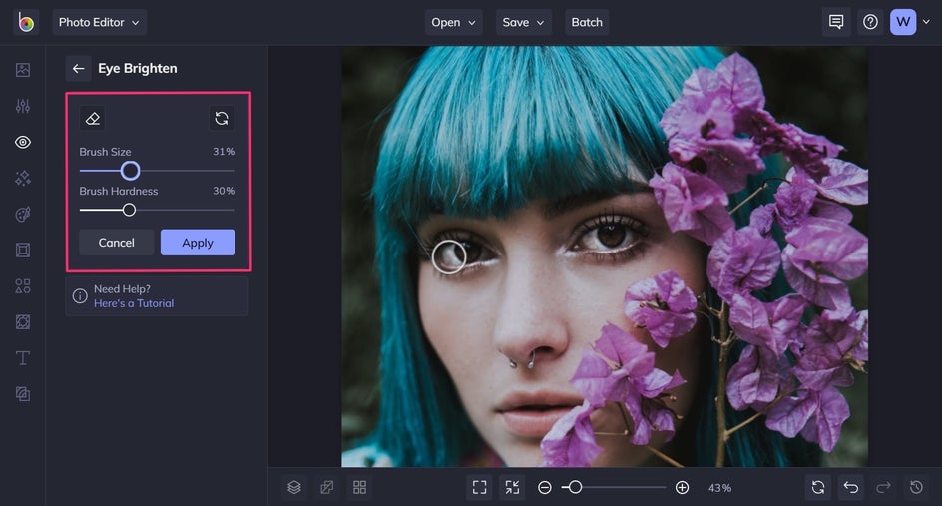The height and width of the screenshot is (506, 942).
Task: Select the Touch Up eye icon
Action: (x=23, y=142)
